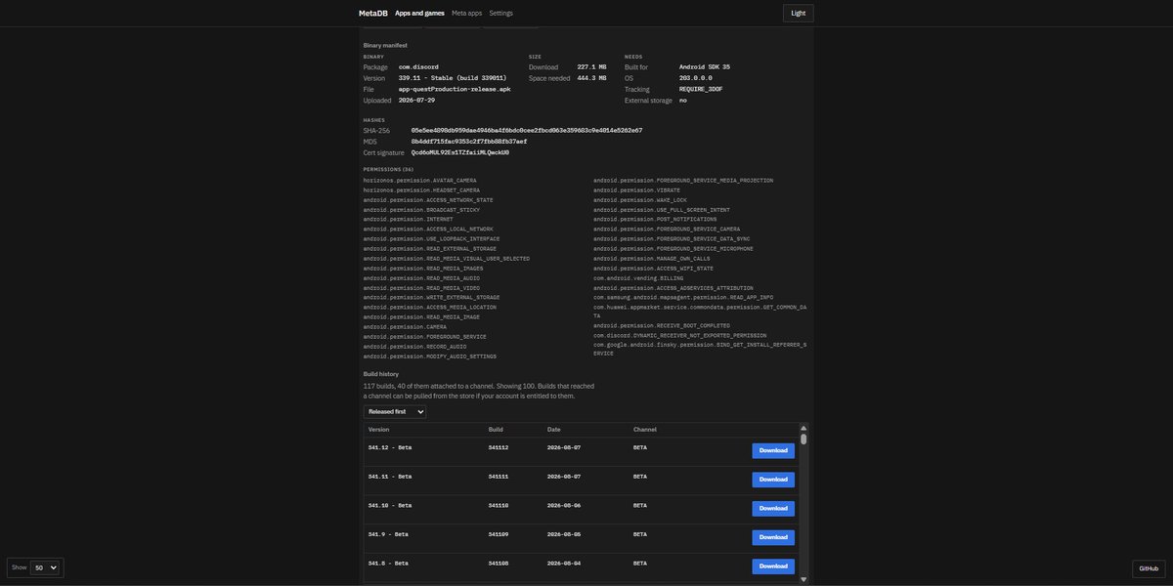
Task: Click the Binary manifest heading
Action: [x=385, y=45]
